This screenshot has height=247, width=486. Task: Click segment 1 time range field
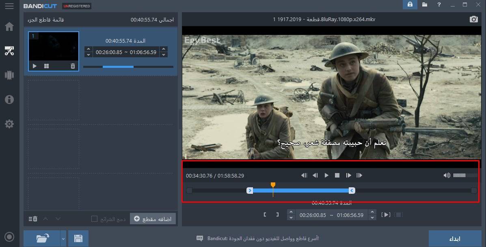pyautogui.click(x=126, y=52)
